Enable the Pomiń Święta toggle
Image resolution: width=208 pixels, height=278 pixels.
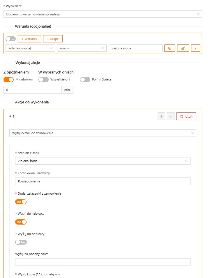[x=85, y=79]
